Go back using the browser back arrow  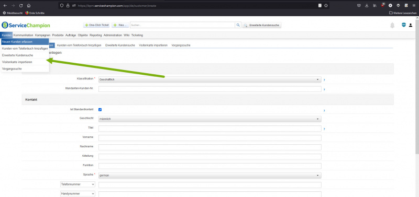(x=5, y=5)
